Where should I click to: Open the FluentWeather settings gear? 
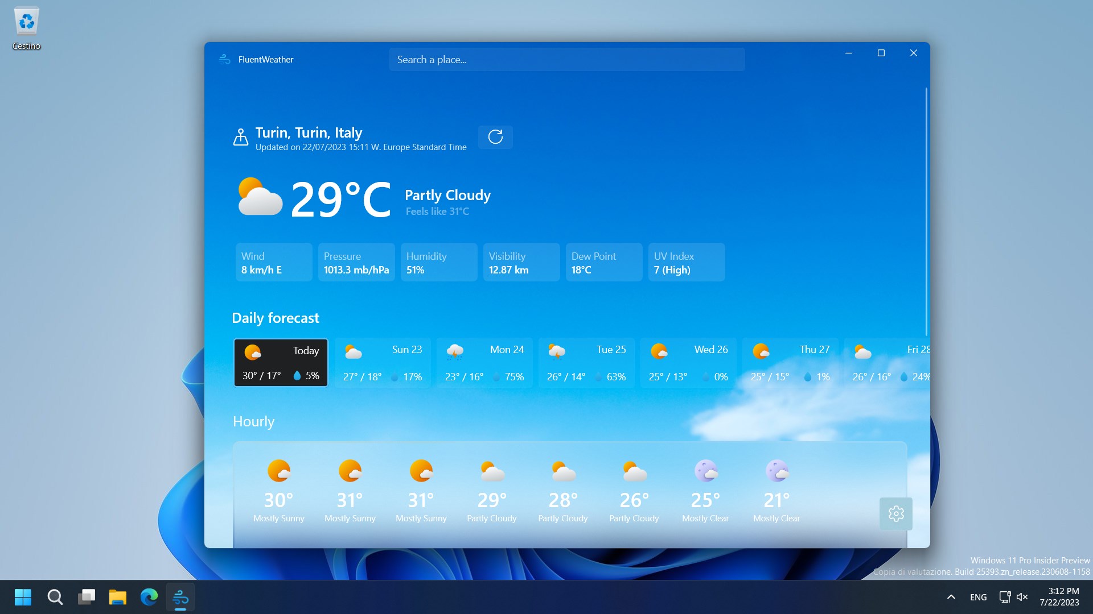coord(895,513)
